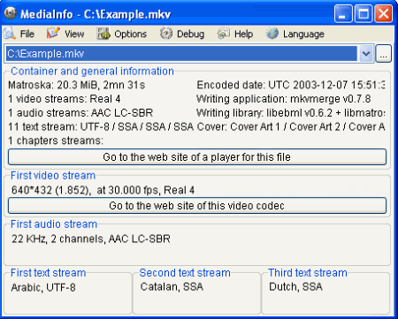This screenshot has height=319, width=398.
Task: Click the Help menu icon
Action: click(x=224, y=34)
